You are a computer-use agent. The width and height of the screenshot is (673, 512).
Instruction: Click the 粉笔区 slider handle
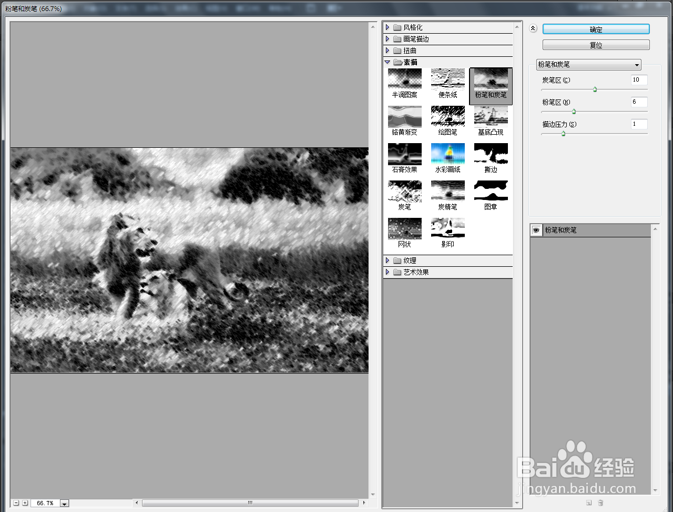pos(574,112)
